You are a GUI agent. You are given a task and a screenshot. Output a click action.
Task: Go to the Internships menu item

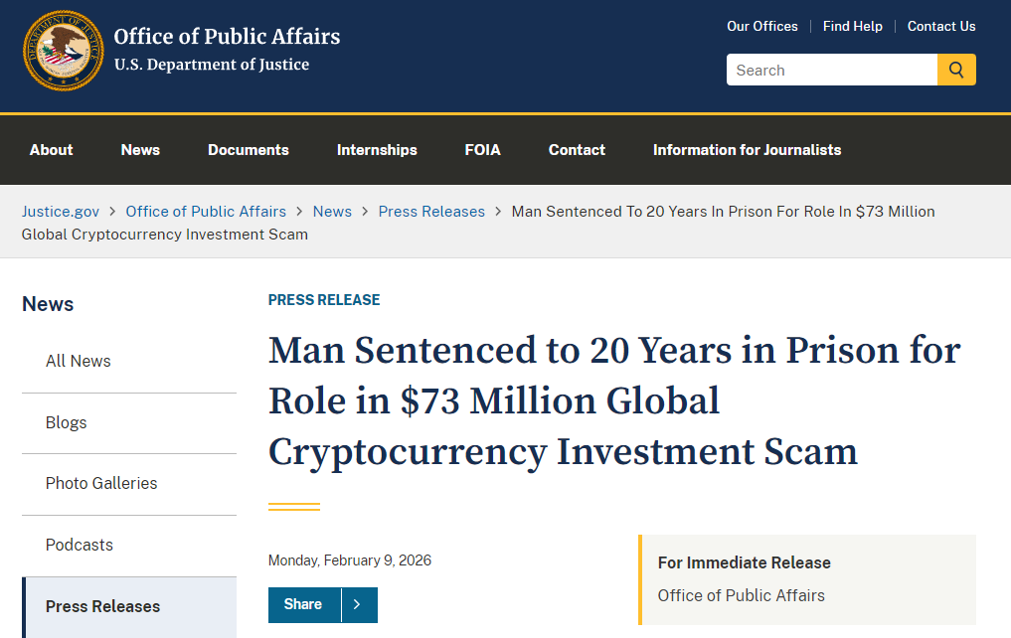(x=377, y=150)
